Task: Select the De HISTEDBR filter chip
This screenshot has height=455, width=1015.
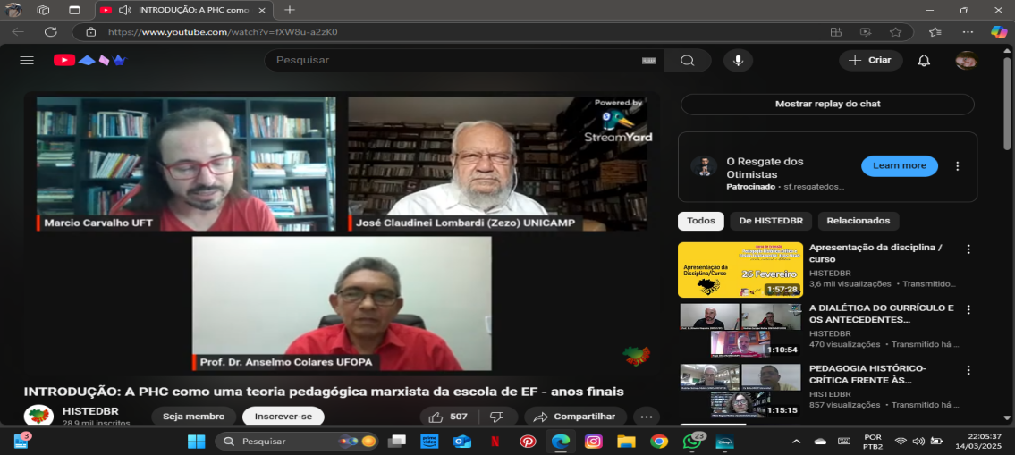Action: 771,221
